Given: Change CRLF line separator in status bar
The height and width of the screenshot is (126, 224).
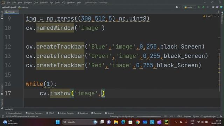Looking at the screenshot, I should [x=172, y=117].
